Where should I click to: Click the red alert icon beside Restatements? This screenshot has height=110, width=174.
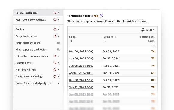tap(55, 63)
